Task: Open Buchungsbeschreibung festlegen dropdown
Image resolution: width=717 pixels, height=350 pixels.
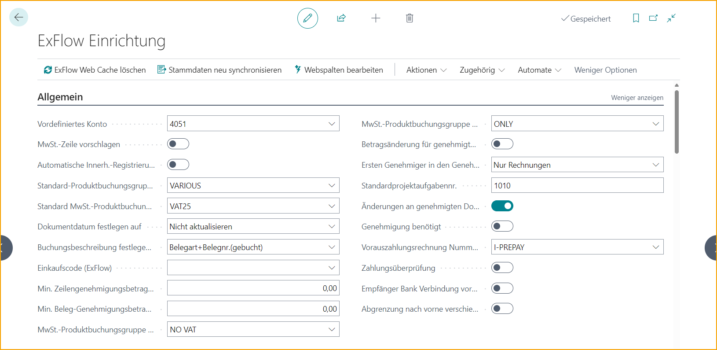Action: [x=332, y=247]
